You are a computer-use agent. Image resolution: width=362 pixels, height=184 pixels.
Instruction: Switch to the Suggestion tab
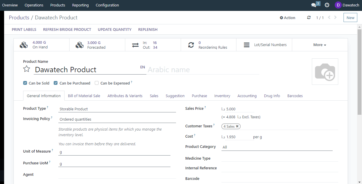175,96
